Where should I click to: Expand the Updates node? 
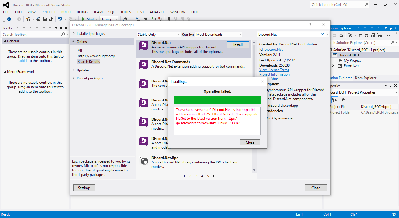click(74, 70)
